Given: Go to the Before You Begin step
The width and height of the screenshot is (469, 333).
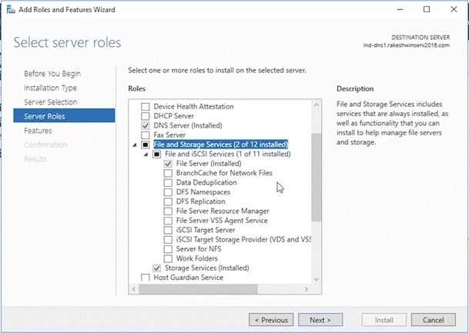Looking at the screenshot, I should tap(52, 74).
